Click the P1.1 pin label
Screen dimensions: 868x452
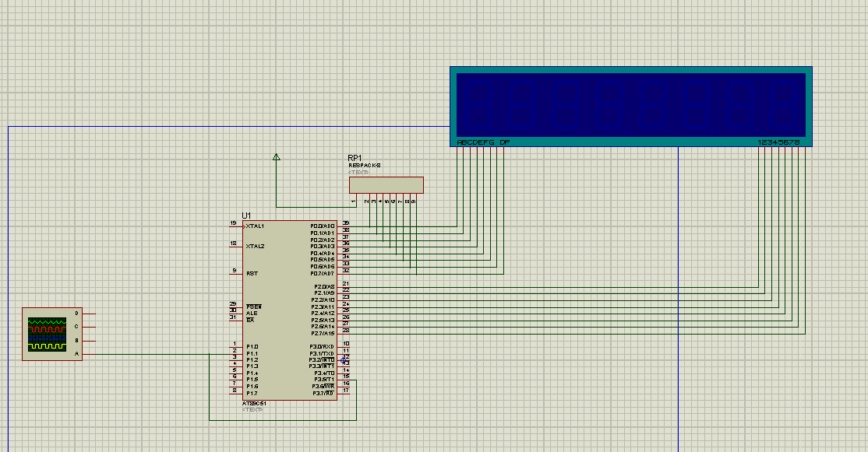252,354
